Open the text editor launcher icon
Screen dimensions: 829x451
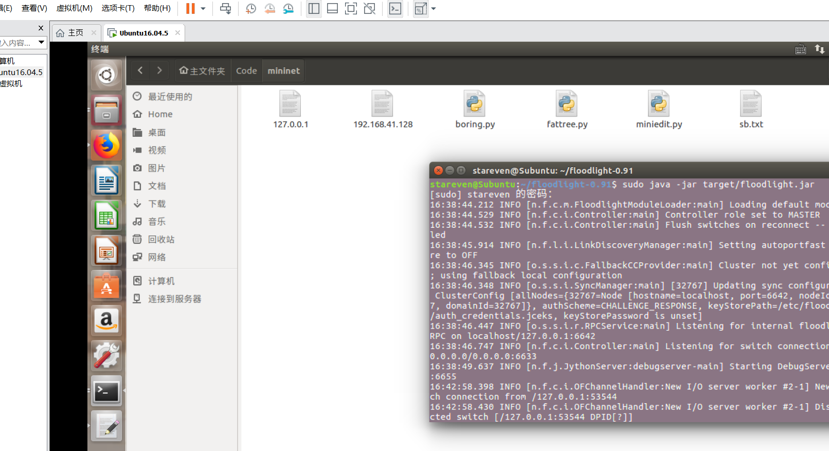tap(106, 426)
